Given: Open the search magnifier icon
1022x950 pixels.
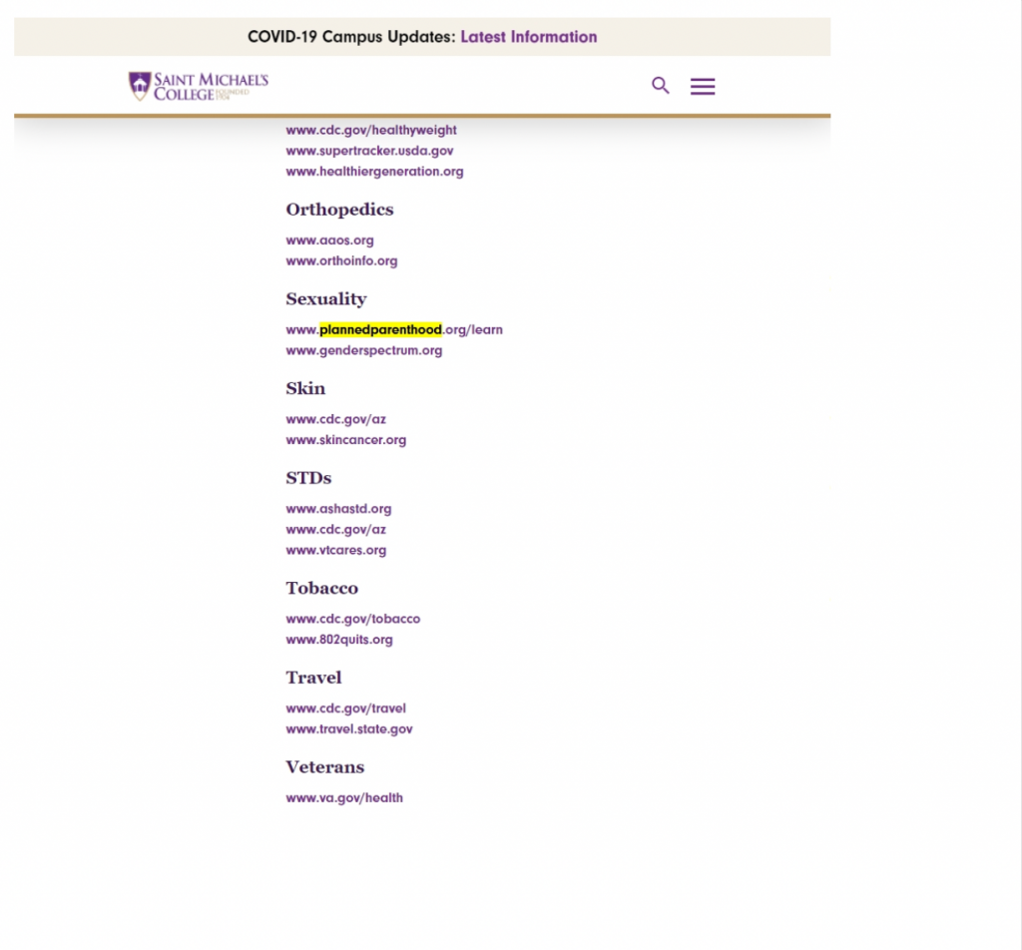Looking at the screenshot, I should click(661, 86).
